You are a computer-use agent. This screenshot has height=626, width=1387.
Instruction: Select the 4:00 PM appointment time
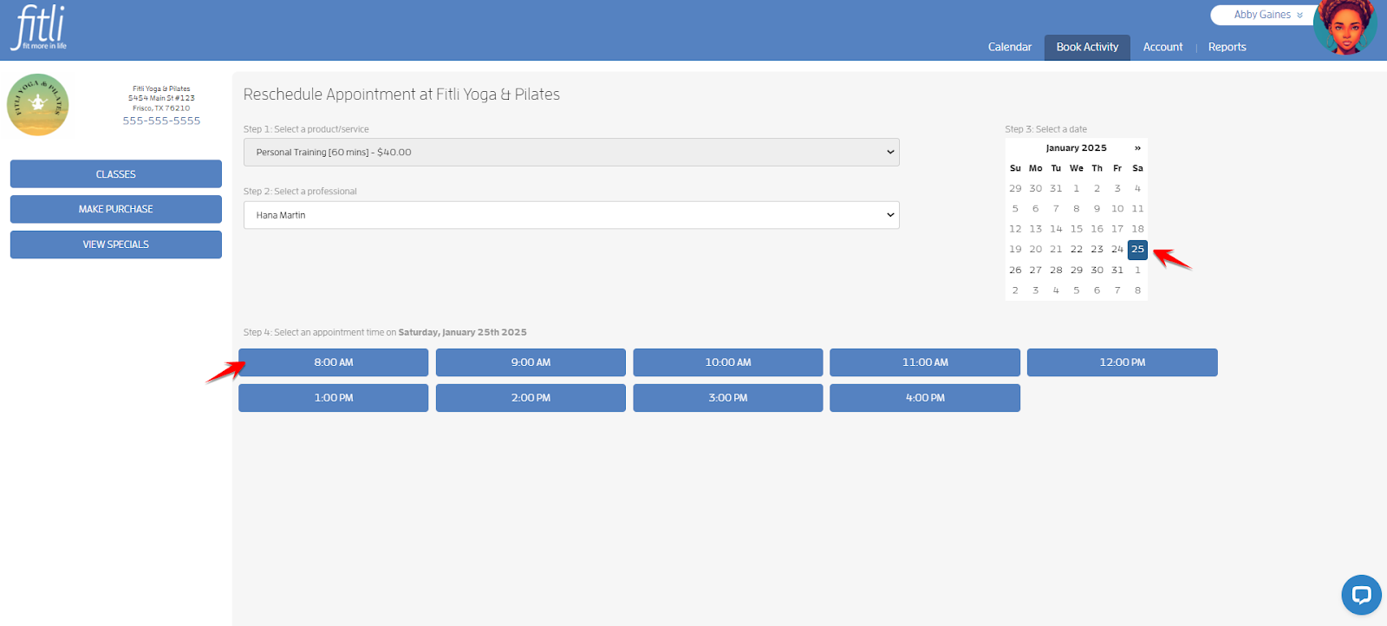(x=925, y=398)
